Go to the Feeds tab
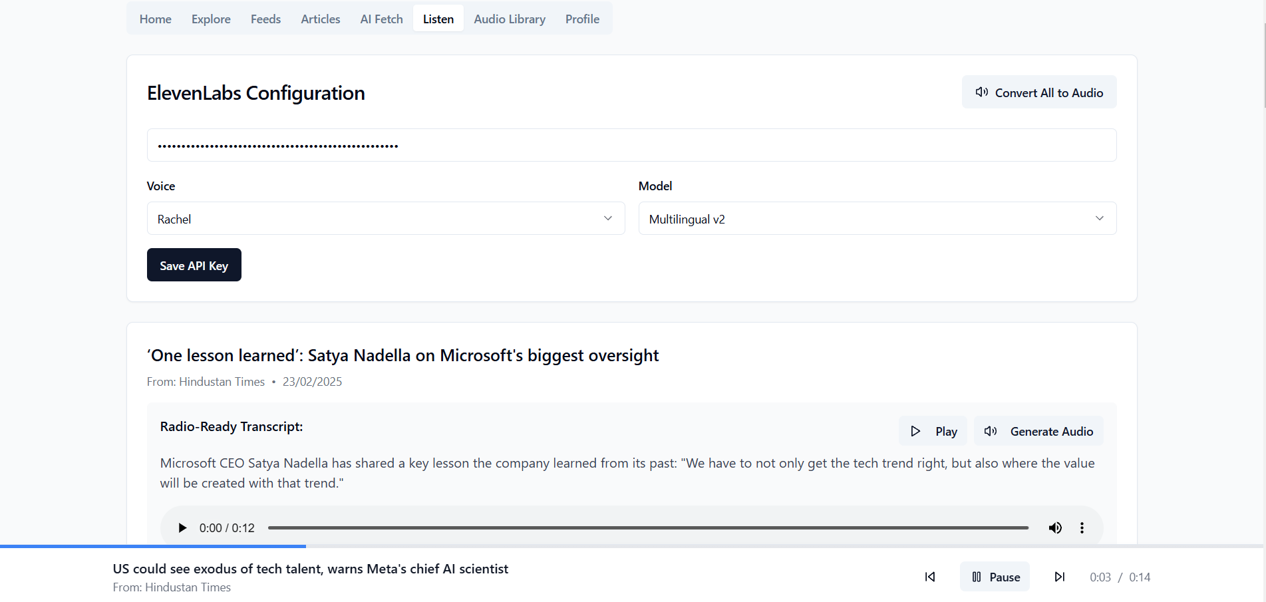 (265, 19)
